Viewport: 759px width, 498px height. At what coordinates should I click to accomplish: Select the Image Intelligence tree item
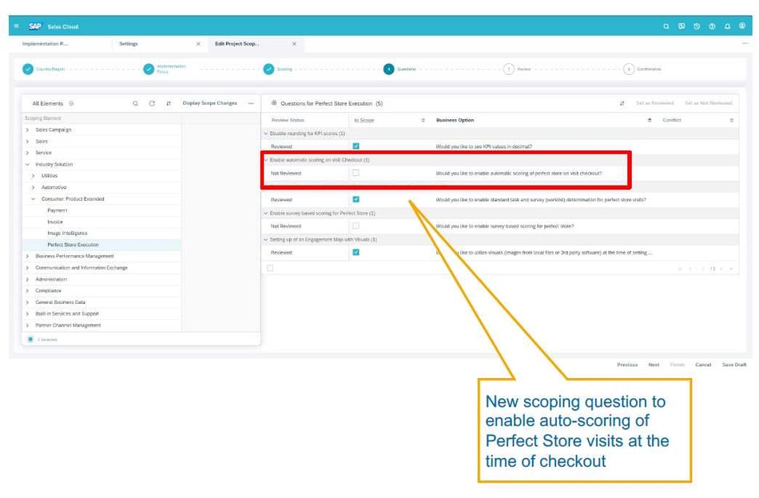(x=67, y=233)
